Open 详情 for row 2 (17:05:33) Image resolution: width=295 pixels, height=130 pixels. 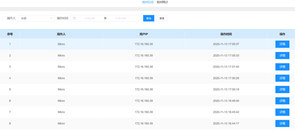click(282, 55)
